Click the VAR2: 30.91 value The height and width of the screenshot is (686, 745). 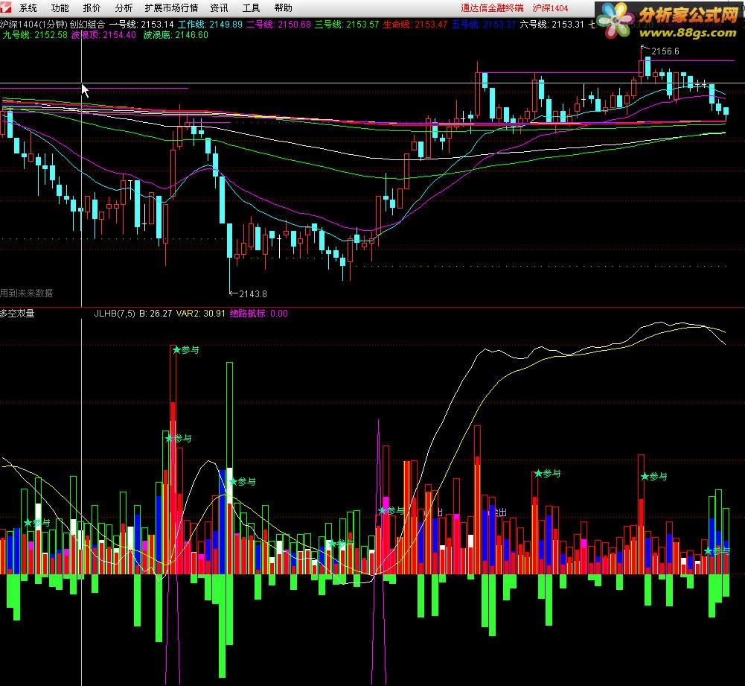(200, 314)
